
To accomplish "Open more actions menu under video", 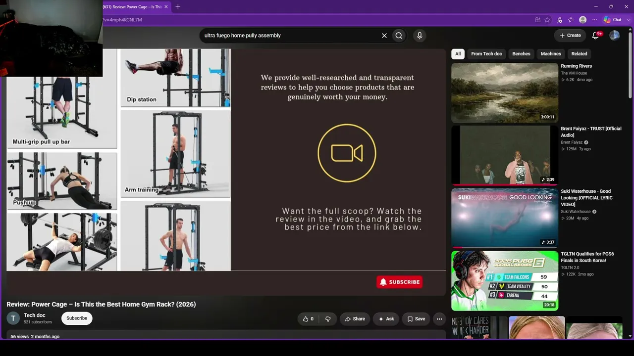I will coord(439,319).
